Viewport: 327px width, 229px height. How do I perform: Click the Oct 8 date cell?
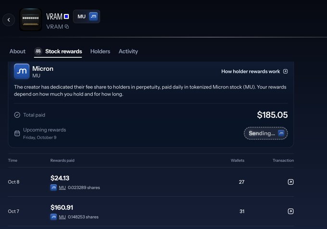(13, 182)
